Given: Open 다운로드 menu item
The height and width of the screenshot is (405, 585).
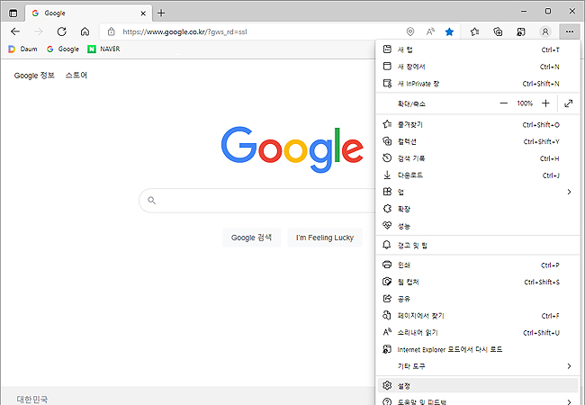Looking at the screenshot, I should pyautogui.click(x=478, y=175).
